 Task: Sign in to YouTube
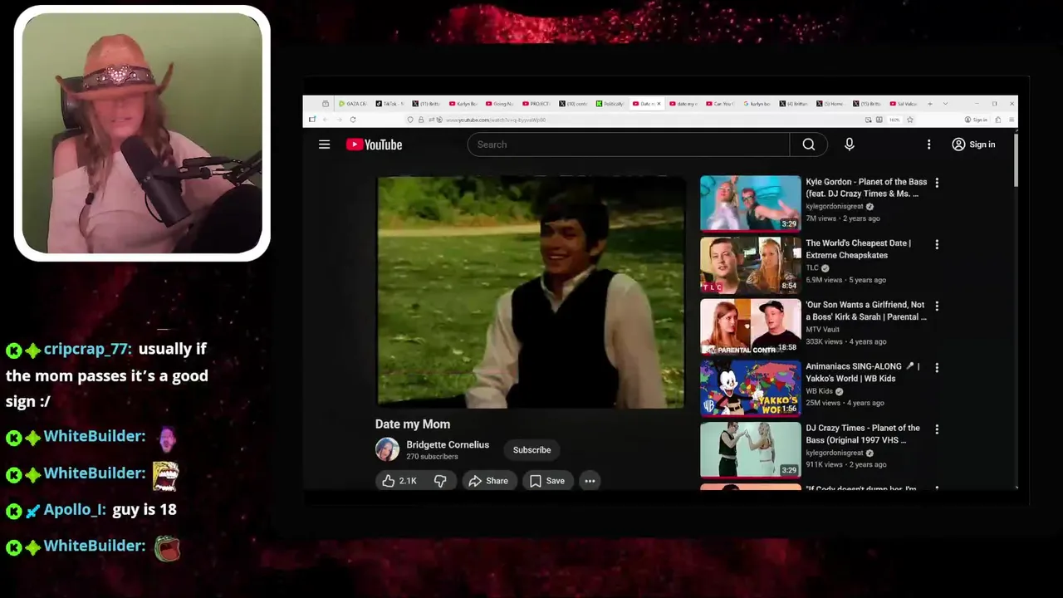(x=973, y=145)
